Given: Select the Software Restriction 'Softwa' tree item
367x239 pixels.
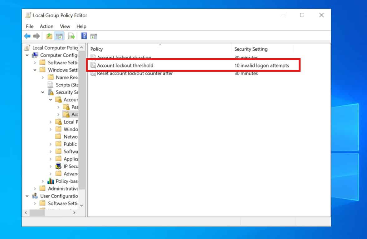Looking at the screenshot, I should (71, 152).
